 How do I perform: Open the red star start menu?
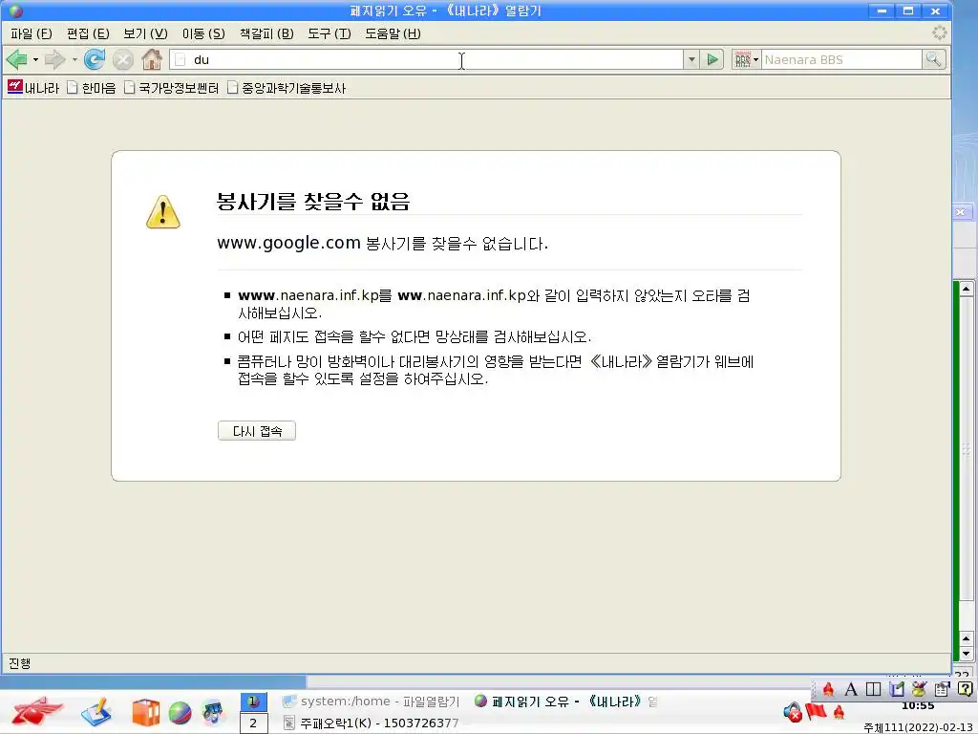pos(37,711)
